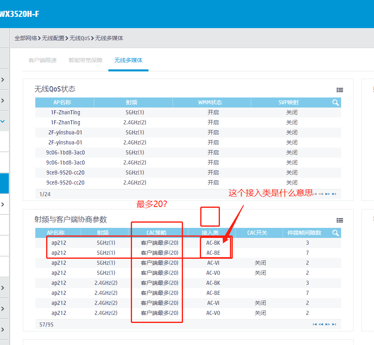Click 全部网络 in breadcrumb

(26, 38)
